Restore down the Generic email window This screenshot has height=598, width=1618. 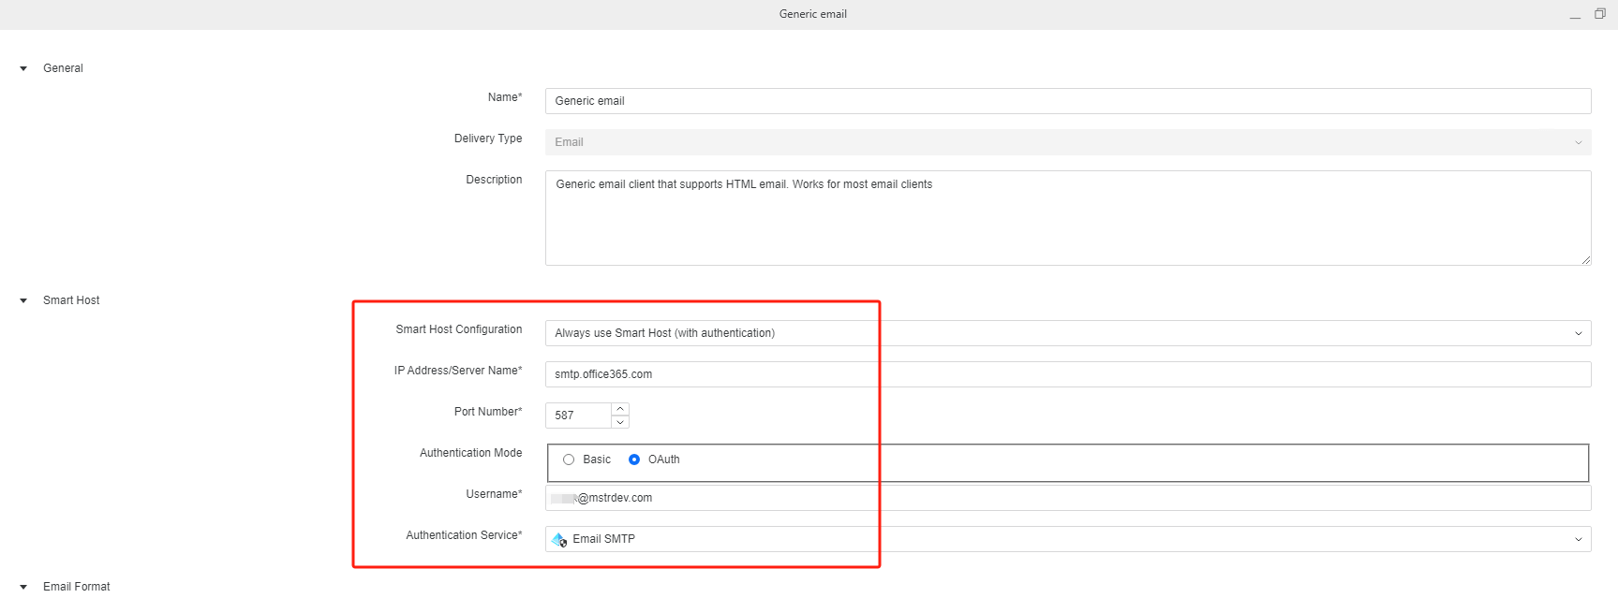click(x=1600, y=14)
